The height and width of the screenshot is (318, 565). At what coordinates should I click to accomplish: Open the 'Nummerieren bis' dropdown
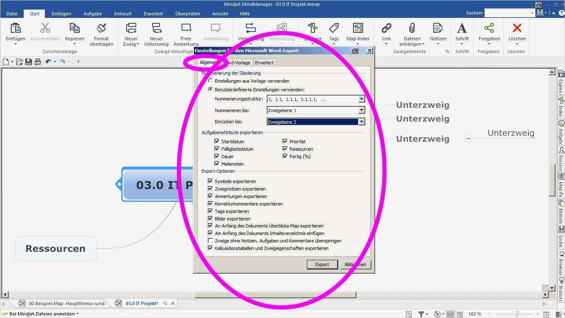coord(361,110)
